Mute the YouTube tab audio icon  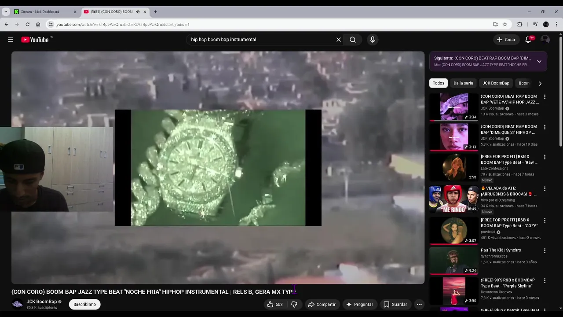[x=138, y=12]
